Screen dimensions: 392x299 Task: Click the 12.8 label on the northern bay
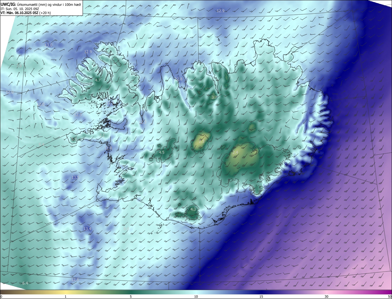click(x=179, y=79)
